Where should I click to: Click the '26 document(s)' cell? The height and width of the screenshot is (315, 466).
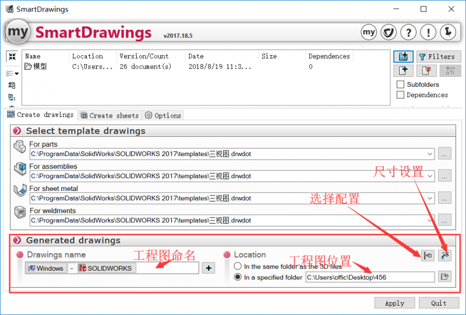coord(145,66)
